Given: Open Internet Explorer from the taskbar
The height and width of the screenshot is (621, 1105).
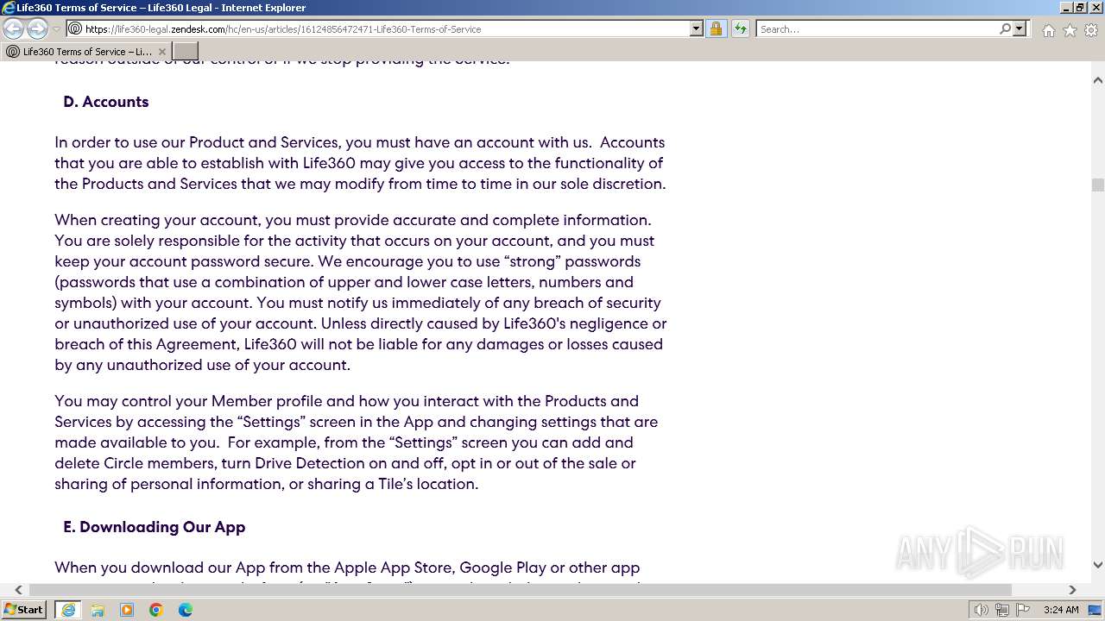Looking at the screenshot, I should point(68,610).
